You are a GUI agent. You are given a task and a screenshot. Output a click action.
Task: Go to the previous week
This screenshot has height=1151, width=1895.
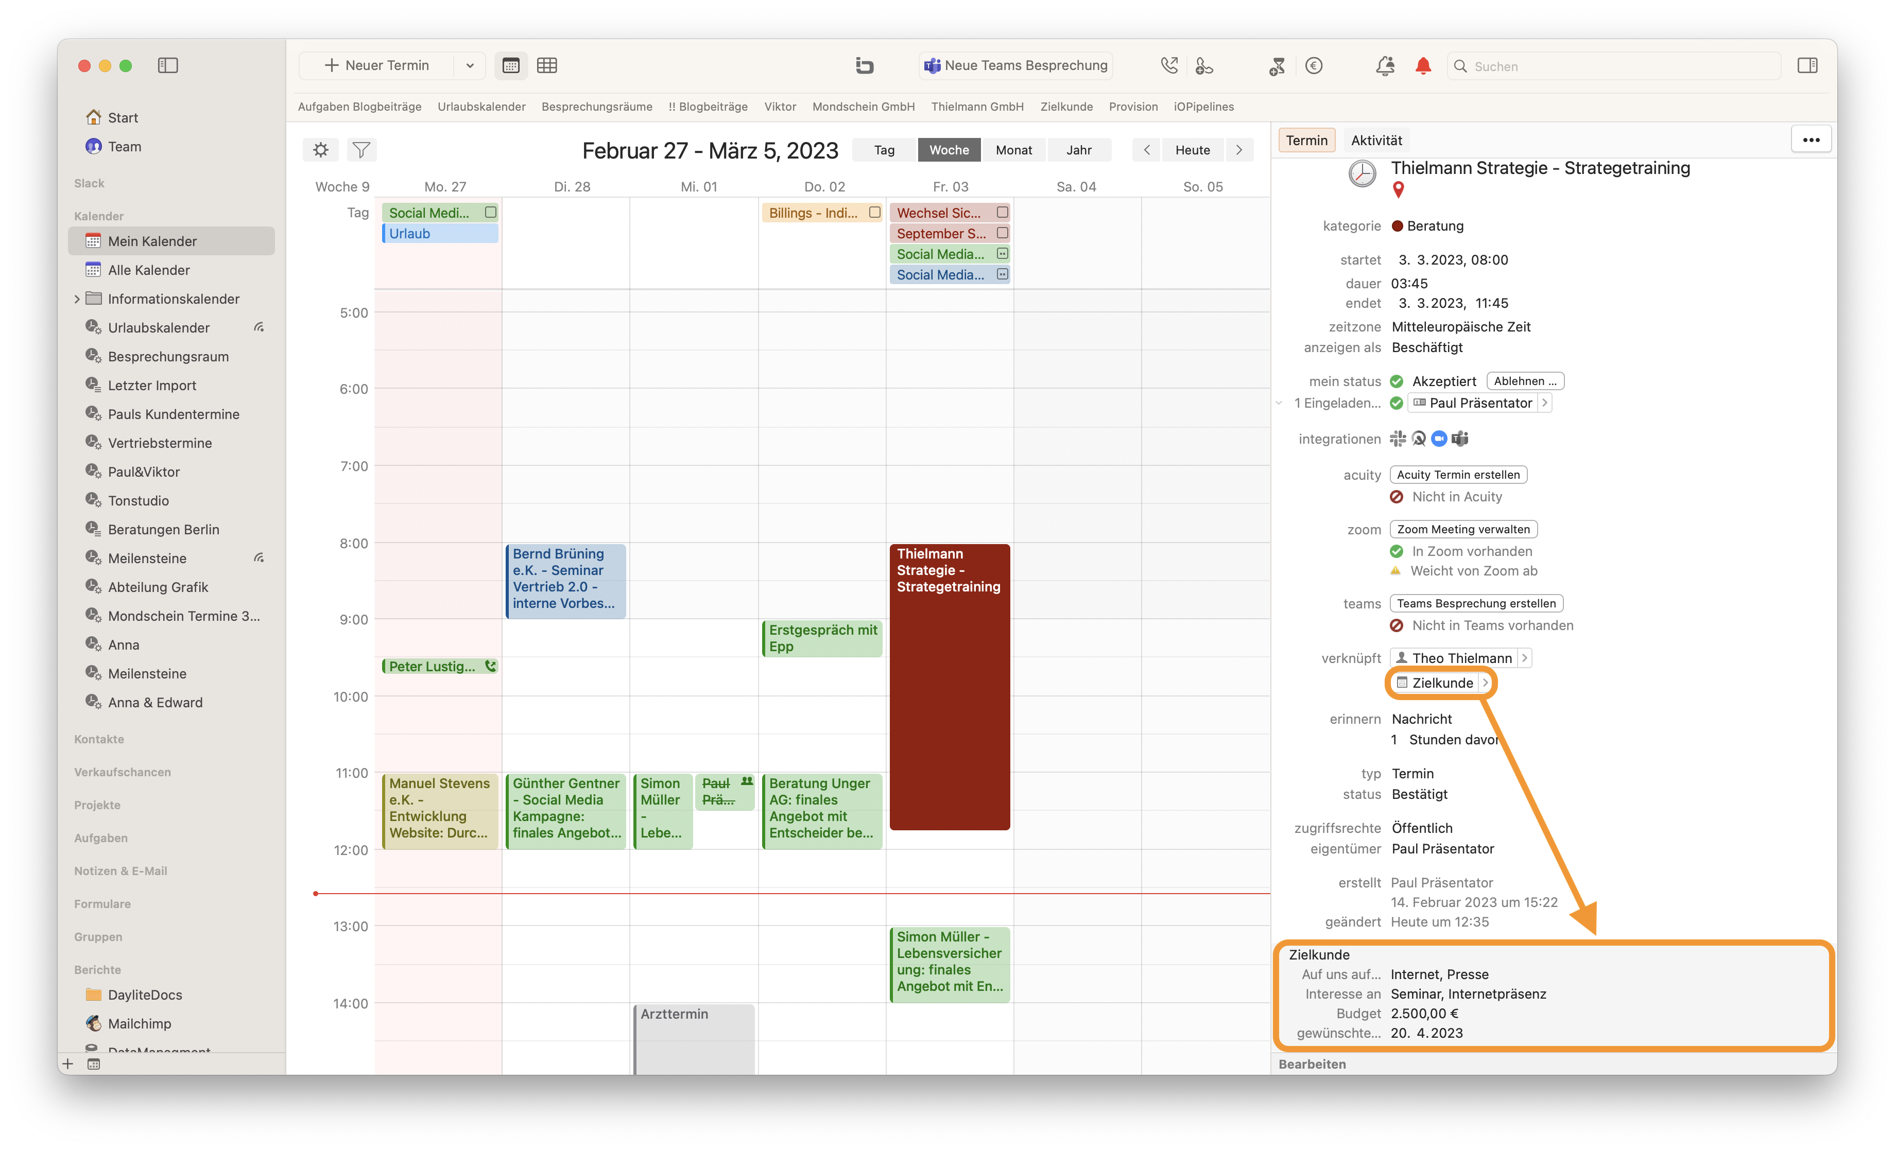tap(1147, 150)
